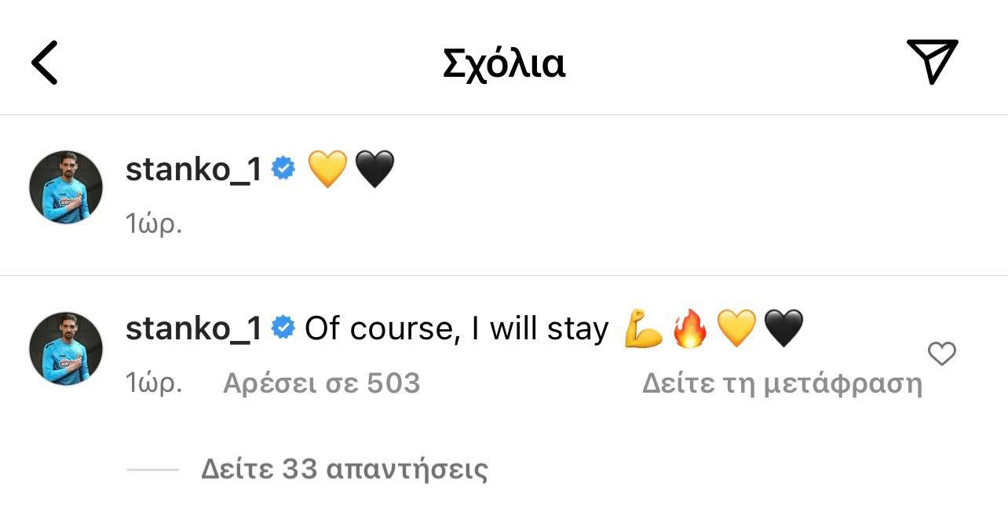
Task: Tap the flexed bicep emoji in comment
Action: tap(645, 329)
